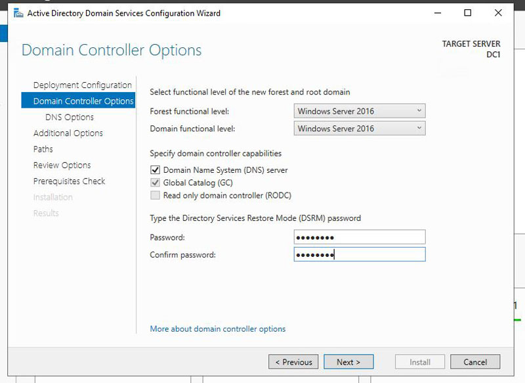Image resolution: width=525 pixels, height=383 pixels.
Task: Click the TARGET SERVER label
Action: [x=471, y=44]
